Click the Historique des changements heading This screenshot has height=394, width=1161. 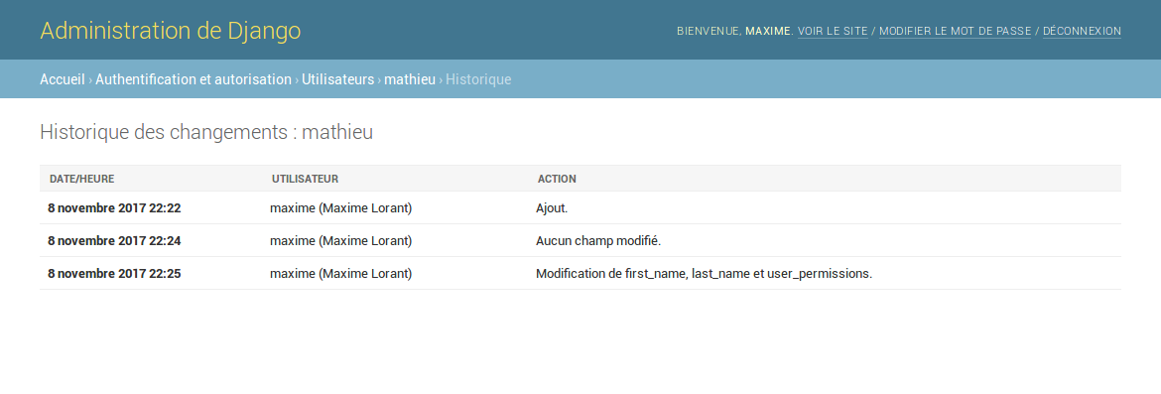[x=206, y=133]
